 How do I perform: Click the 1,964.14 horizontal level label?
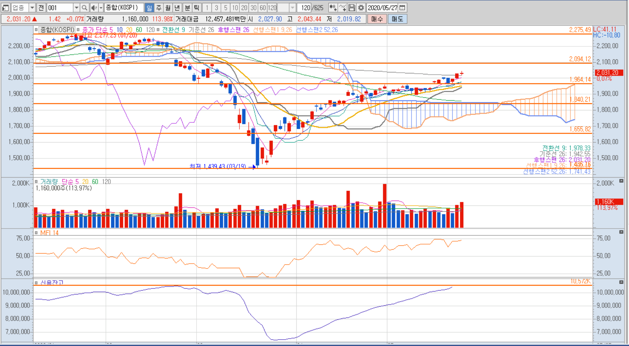(580, 80)
